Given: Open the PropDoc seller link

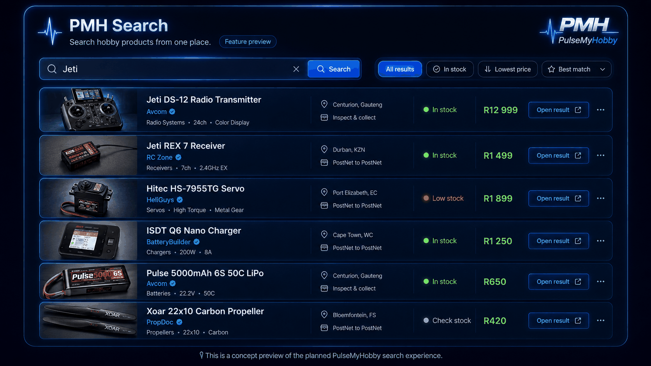Looking at the screenshot, I should pos(160,322).
